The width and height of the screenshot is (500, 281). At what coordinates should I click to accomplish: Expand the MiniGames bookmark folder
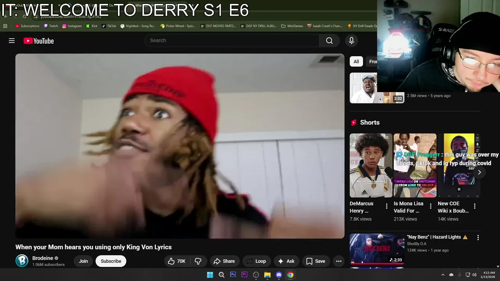292,26
